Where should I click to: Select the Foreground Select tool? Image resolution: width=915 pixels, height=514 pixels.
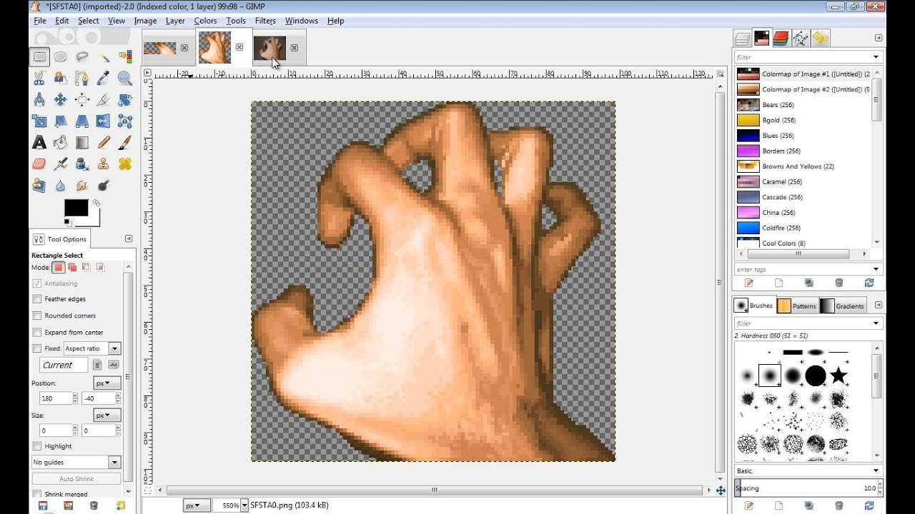click(61, 79)
